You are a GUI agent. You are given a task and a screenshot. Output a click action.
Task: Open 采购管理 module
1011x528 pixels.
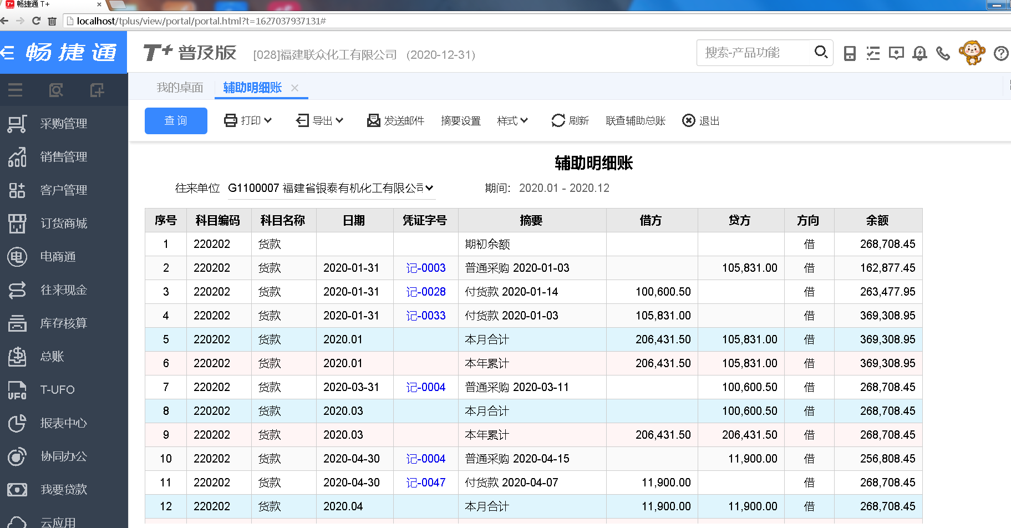[x=64, y=124]
